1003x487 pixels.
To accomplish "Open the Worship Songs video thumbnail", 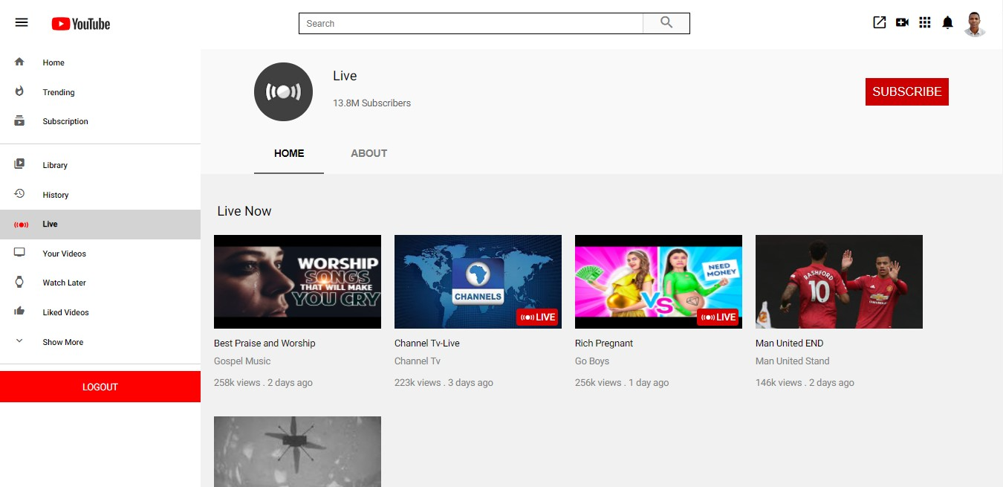I will point(297,282).
